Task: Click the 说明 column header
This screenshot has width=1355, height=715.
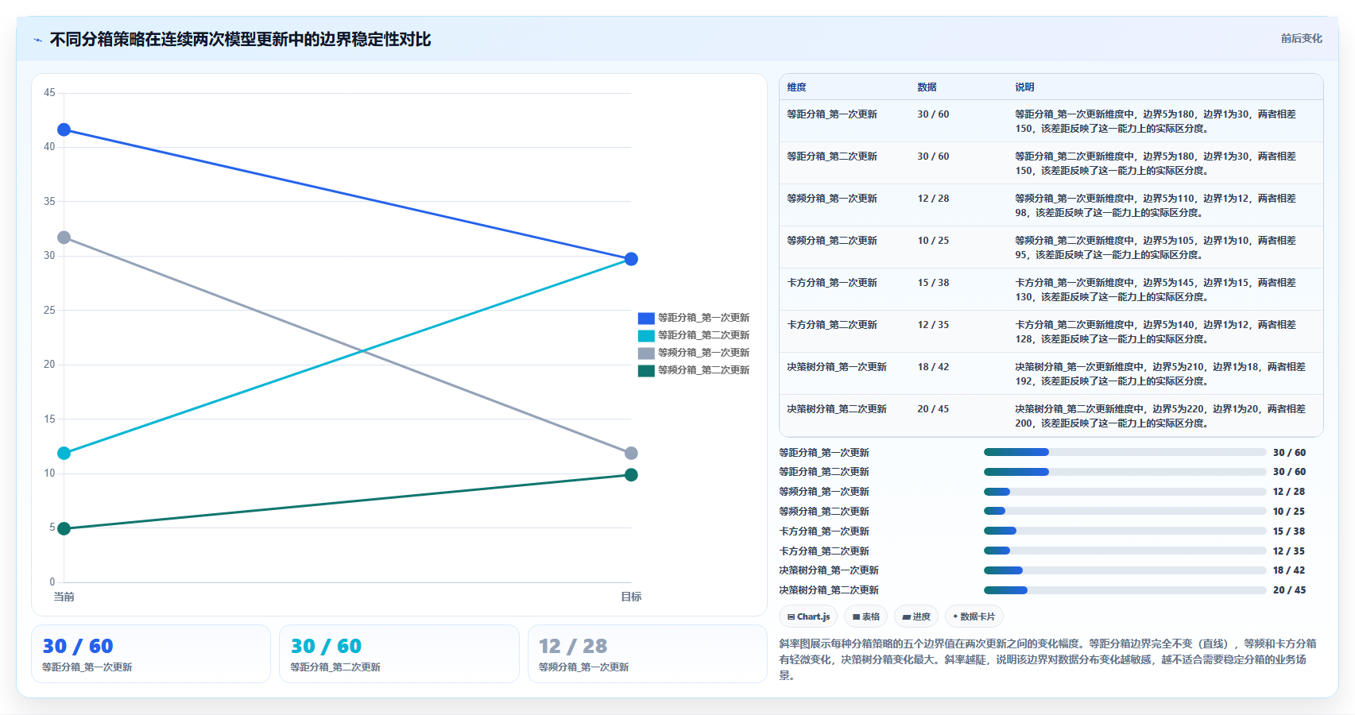Action: click(x=1024, y=87)
